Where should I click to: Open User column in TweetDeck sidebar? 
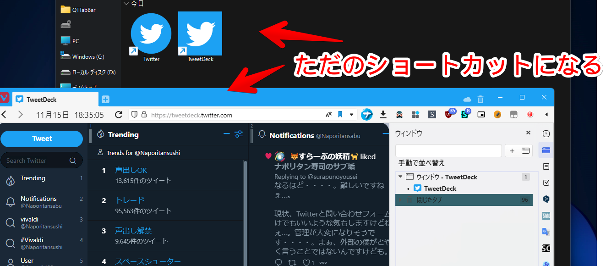44,260
